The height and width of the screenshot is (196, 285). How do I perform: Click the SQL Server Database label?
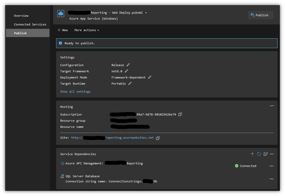[83, 176]
